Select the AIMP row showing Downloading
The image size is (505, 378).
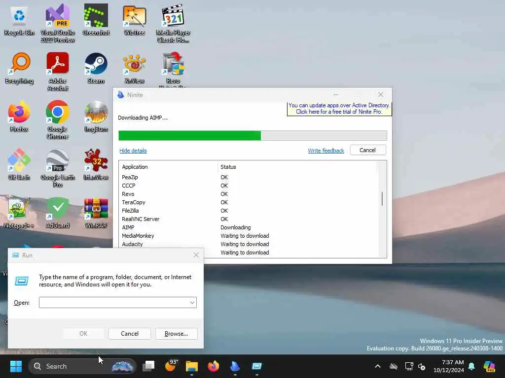(248, 227)
